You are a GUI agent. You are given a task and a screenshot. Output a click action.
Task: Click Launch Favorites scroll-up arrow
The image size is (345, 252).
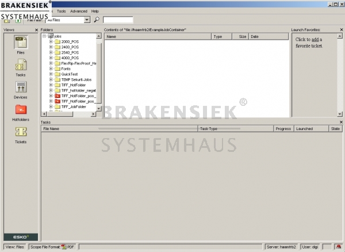coord(340,36)
